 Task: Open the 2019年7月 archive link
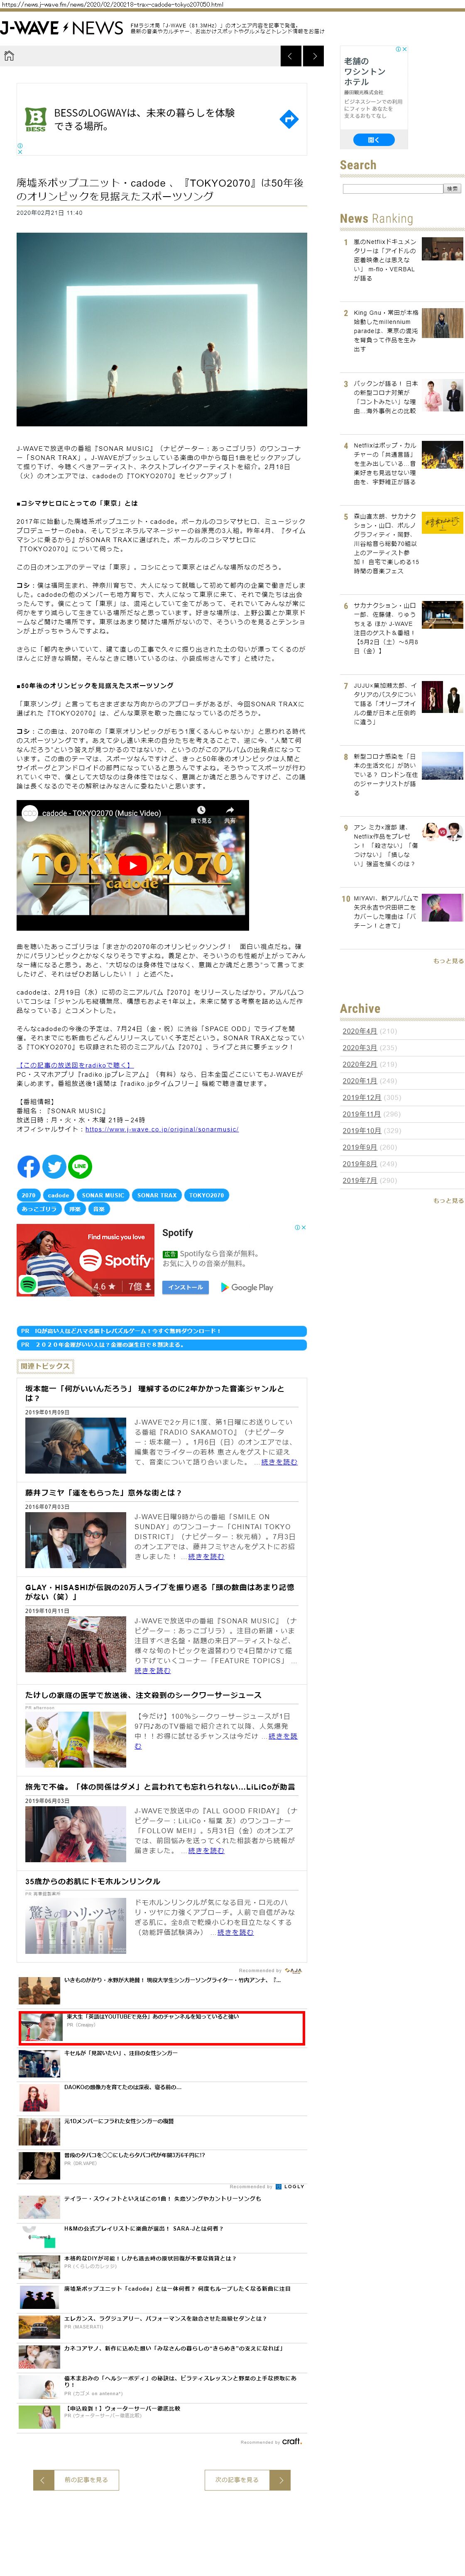360,1180
